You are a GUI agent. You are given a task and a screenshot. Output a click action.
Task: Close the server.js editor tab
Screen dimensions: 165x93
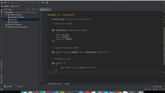50,9
